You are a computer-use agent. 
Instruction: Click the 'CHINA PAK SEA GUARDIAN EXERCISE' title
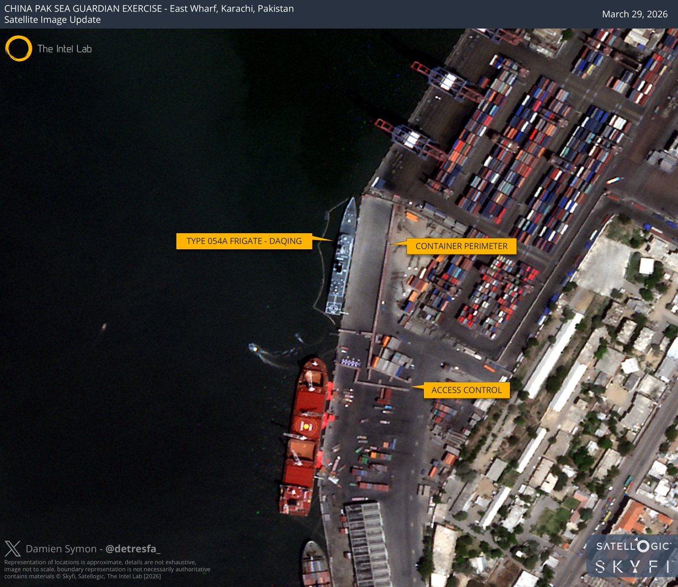83,8
